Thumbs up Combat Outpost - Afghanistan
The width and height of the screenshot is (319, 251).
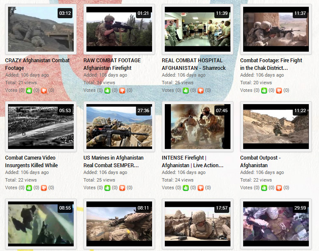click(x=264, y=188)
